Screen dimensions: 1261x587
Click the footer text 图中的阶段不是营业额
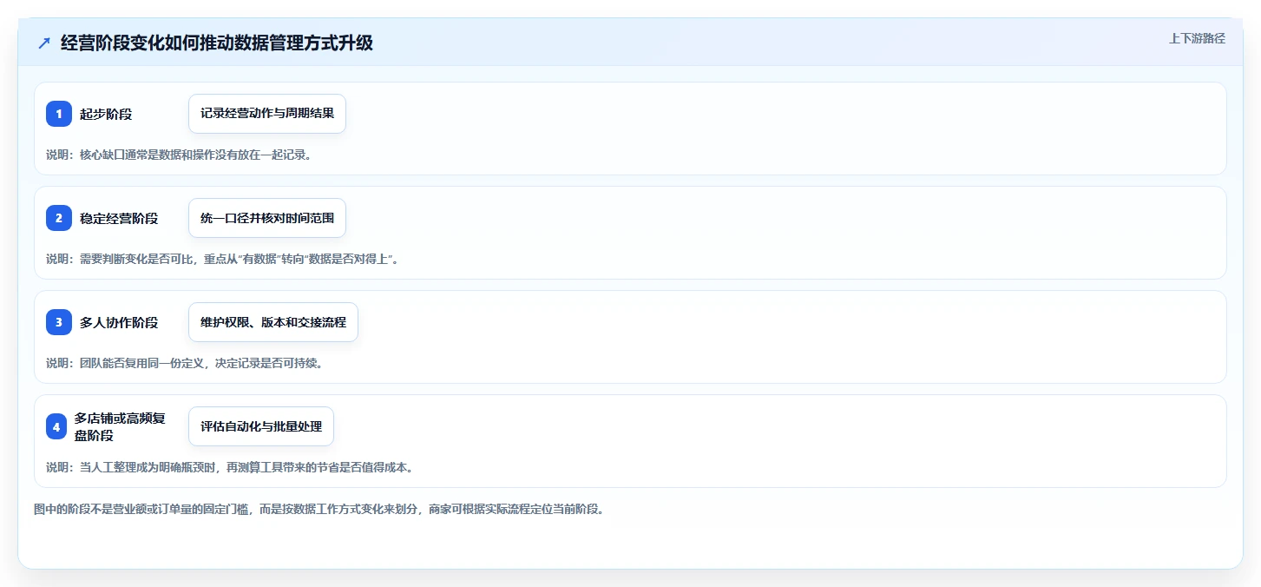point(319,509)
